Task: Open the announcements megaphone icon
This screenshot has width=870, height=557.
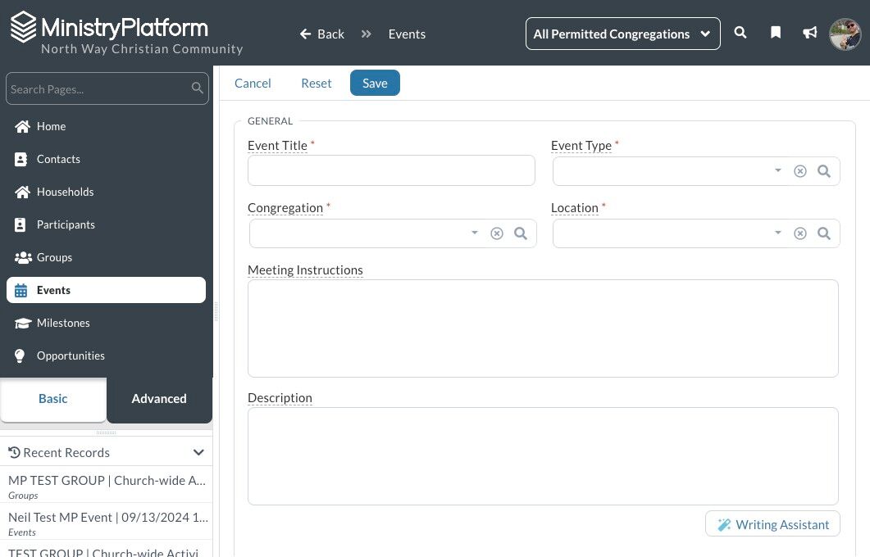Action: click(x=809, y=33)
